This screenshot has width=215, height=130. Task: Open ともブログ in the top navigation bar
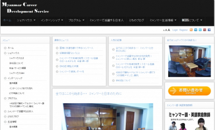[137, 20]
